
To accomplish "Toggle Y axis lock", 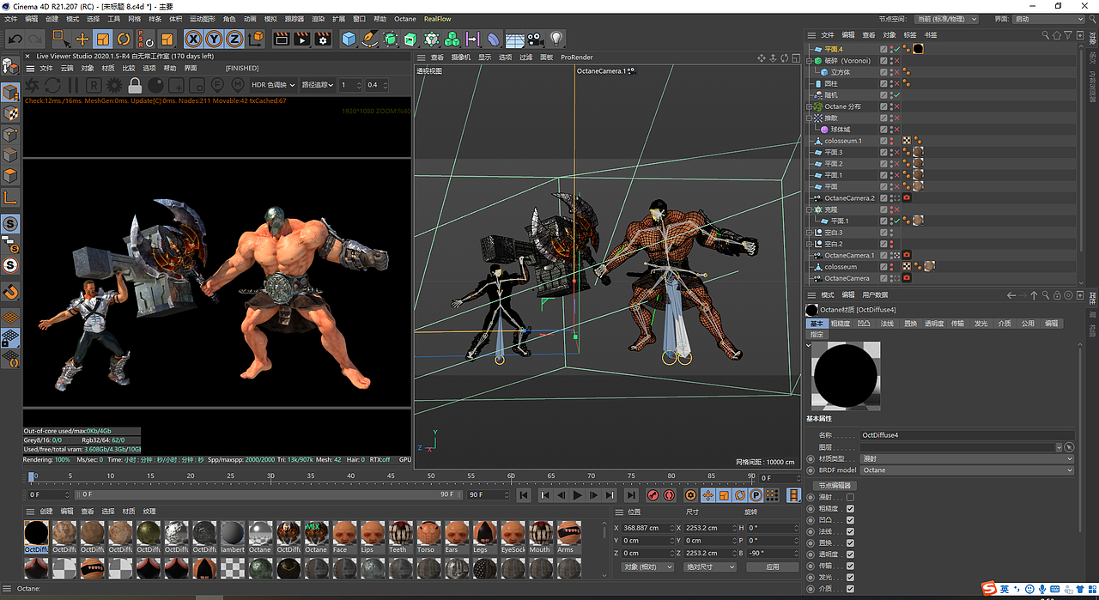I will (214, 39).
